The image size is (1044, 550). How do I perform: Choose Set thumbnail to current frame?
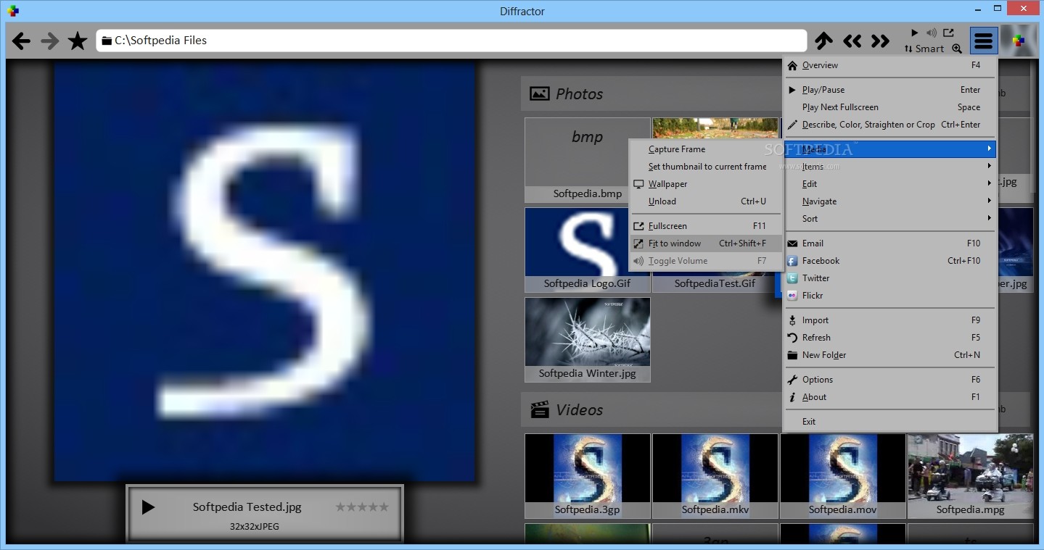[706, 167]
